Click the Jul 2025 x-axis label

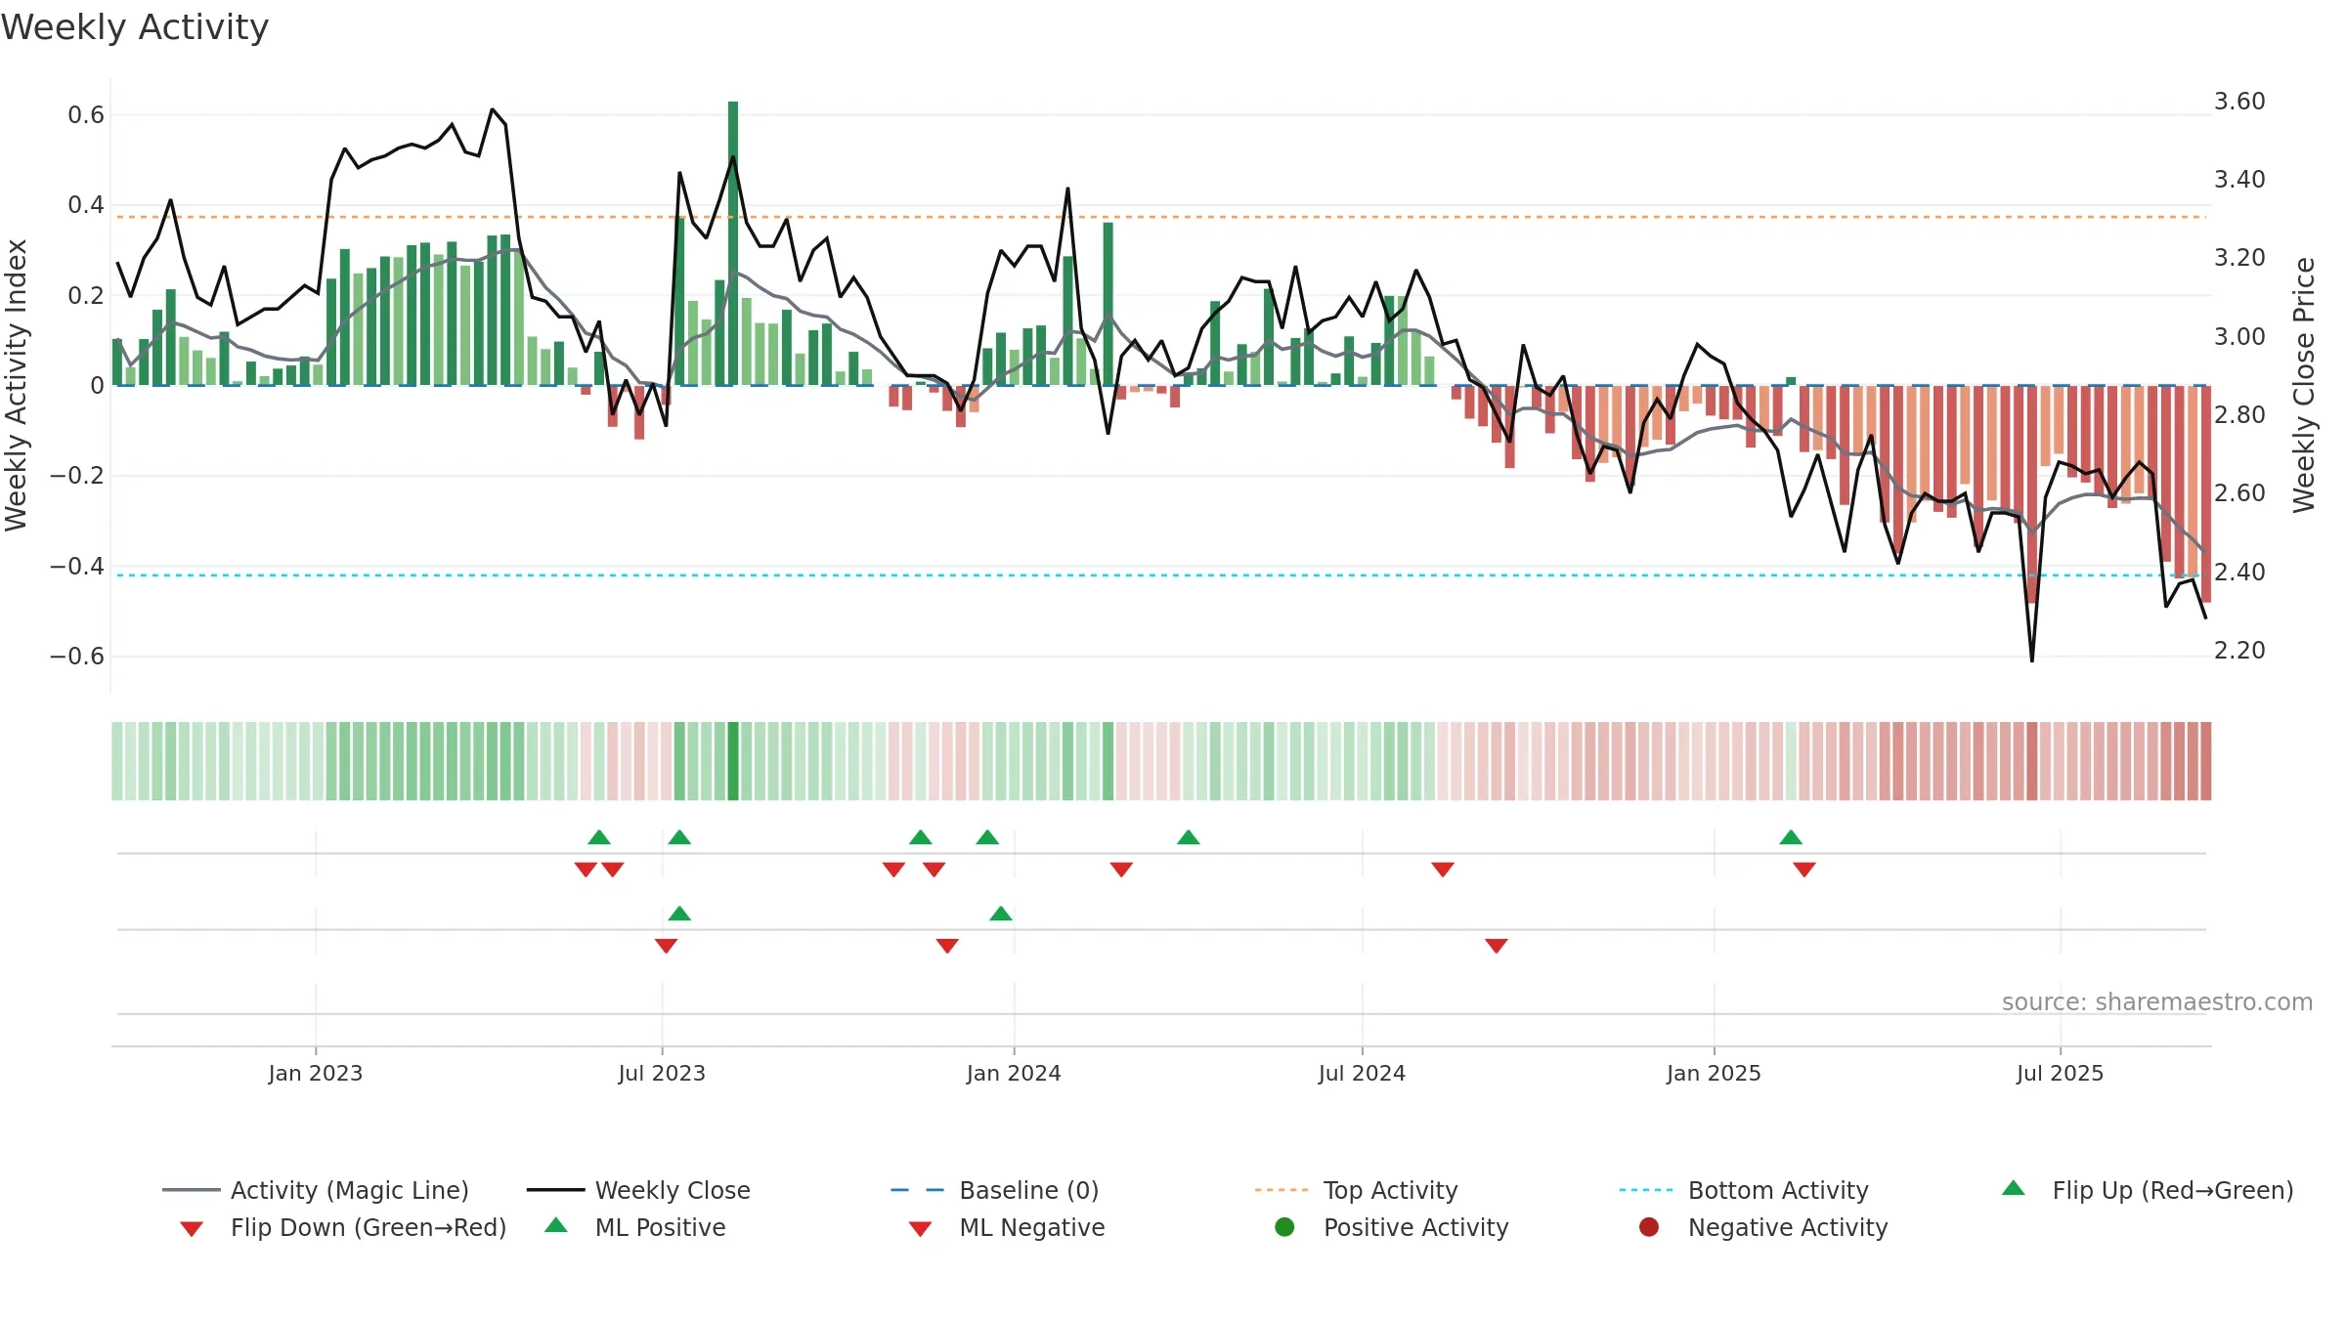(2060, 1074)
